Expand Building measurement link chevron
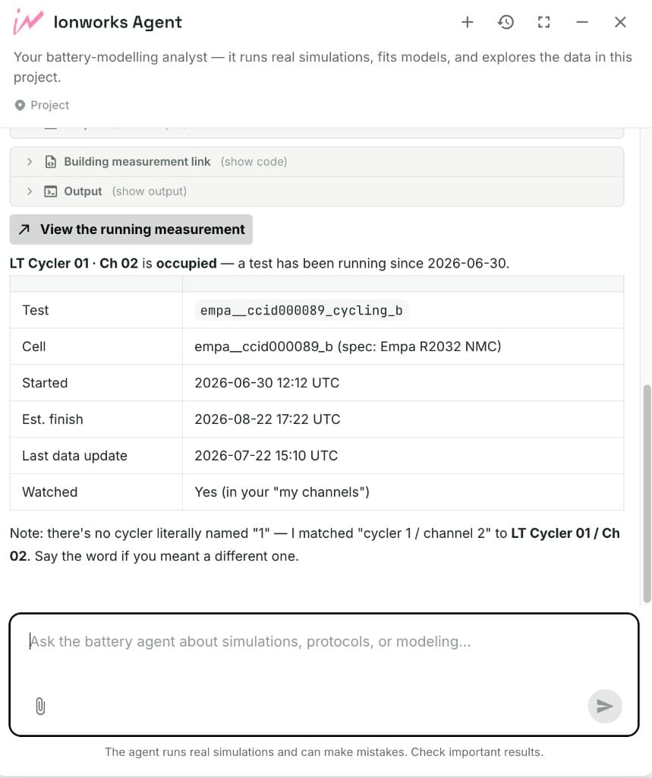Image resolution: width=652 pixels, height=778 pixels. pos(30,162)
